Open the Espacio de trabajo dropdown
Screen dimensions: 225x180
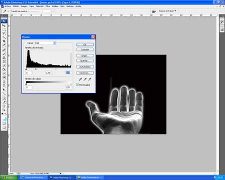[x=167, y=11]
